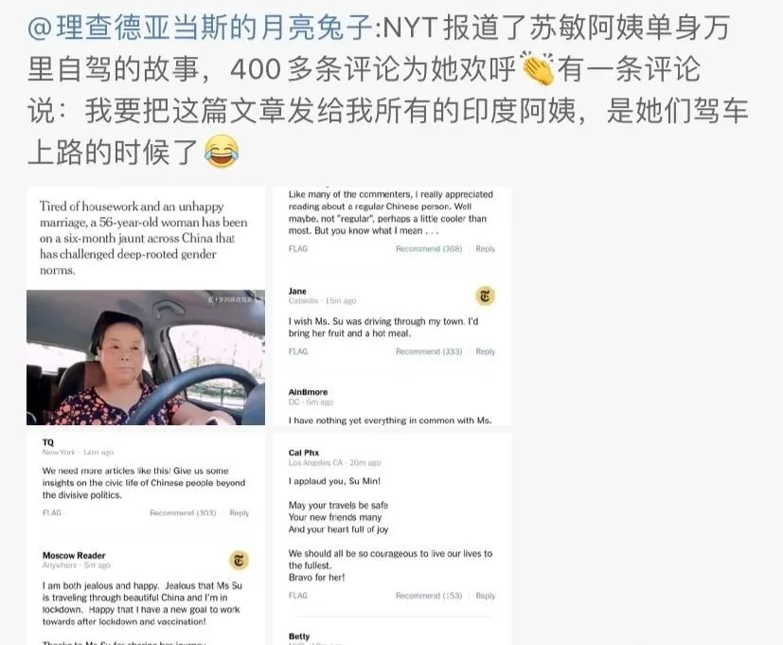Click Recommend (153) under Cal Phx's comment

point(429,596)
